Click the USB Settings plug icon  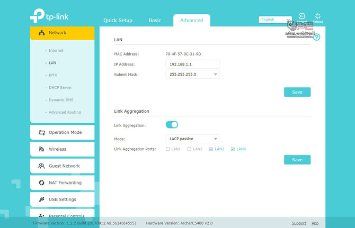click(x=41, y=199)
